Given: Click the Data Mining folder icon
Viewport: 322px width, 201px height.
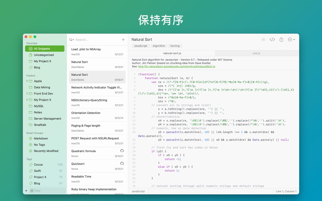Looking at the screenshot, I should [31, 87].
